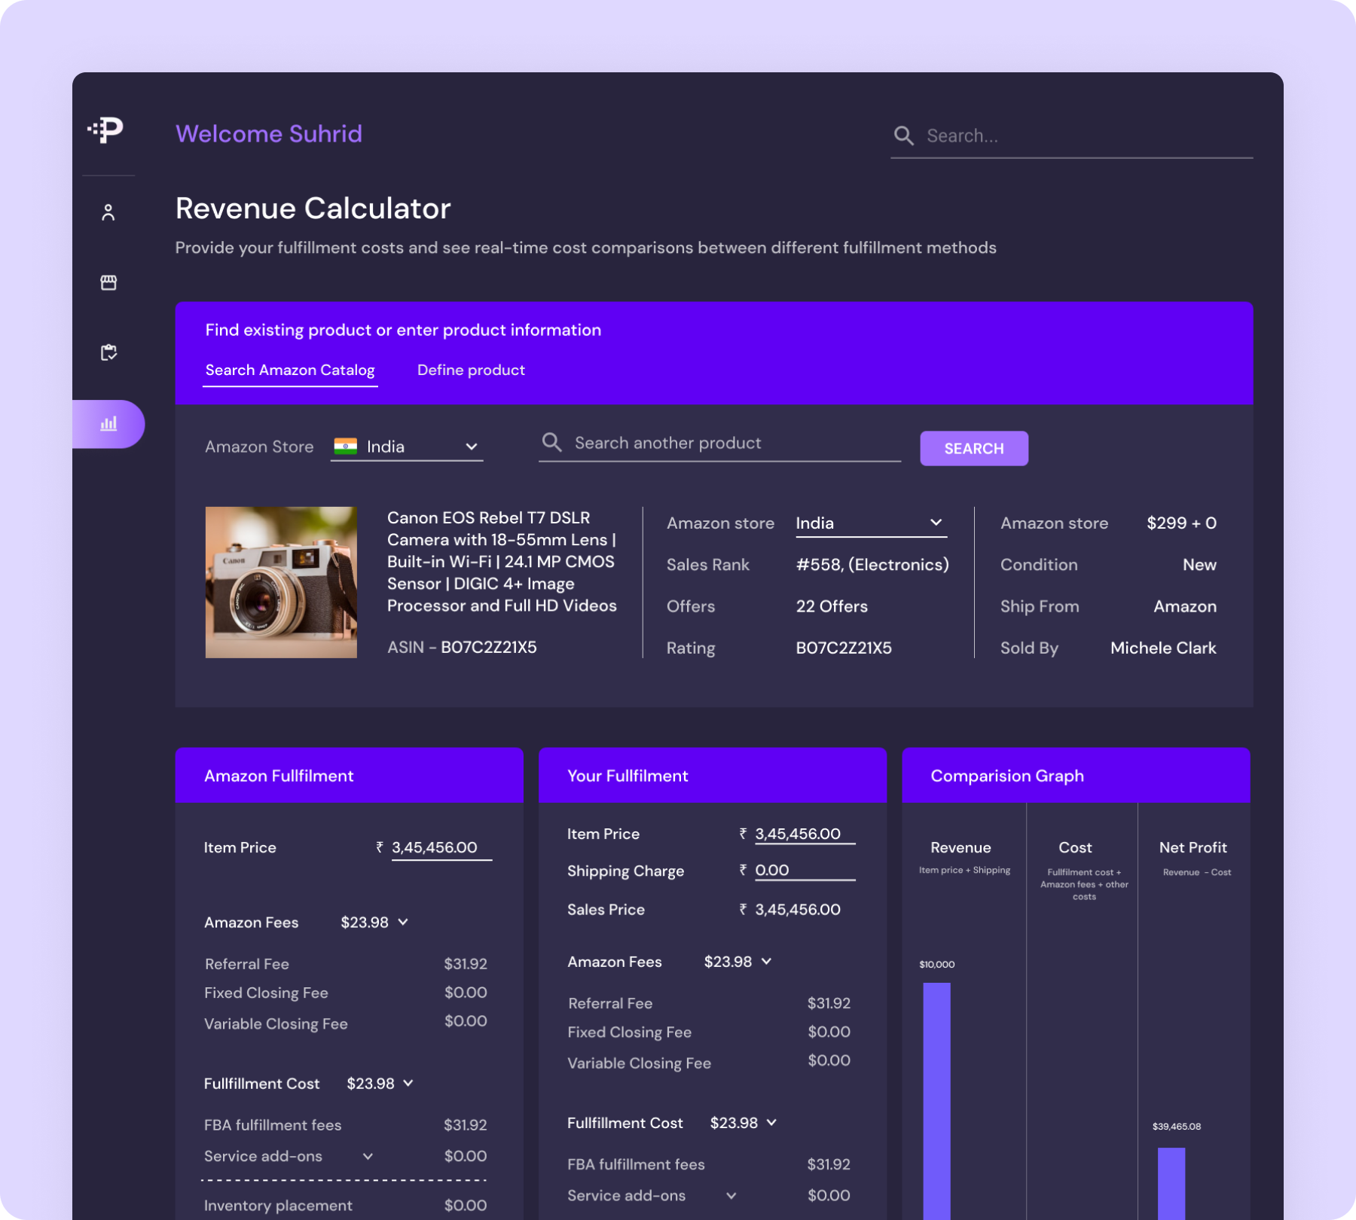Viewport: 1356px width, 1220px height.
Task: Click the search icon inside the product search field
Action: [552, 443]
